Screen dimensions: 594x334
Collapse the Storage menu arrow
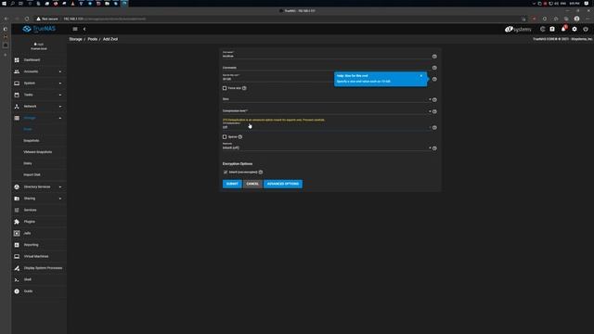[x=60, y=118]
